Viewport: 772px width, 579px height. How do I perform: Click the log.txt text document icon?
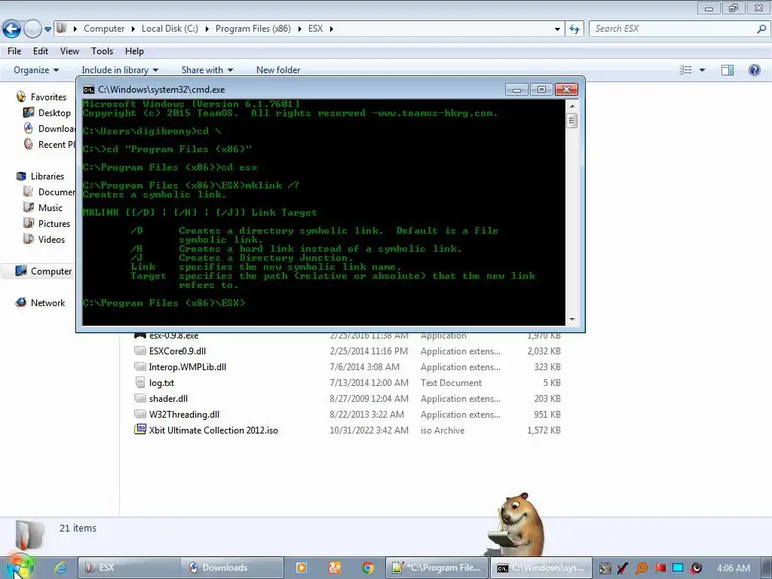click(x=140, y=382)
